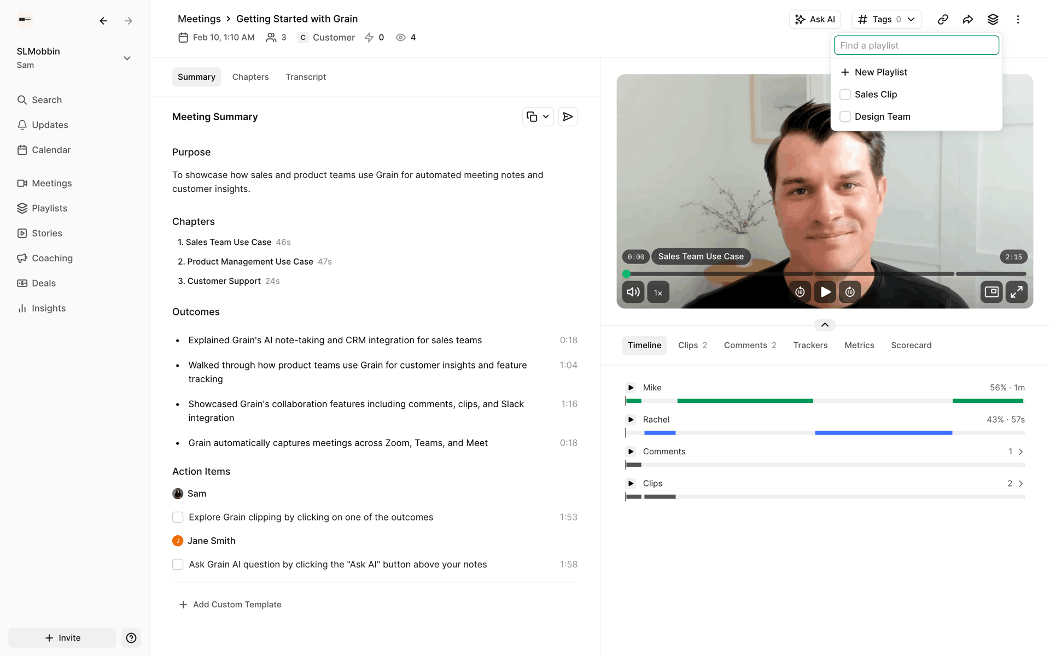The width and height of the screenshot is (1050, 656).
Task: Open Updates bell in sidebar
Action: [43, 125]
